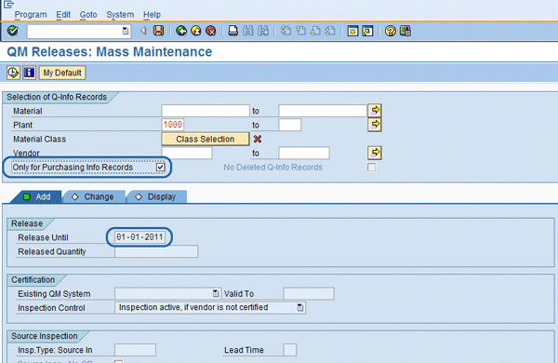The height and width of the screenshot is (363, 558).
Task: Click the My Default button
Action: [62, 73]
